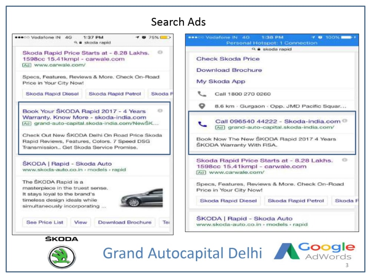The image size is (371, 278).
Task: Click Check Out New SKODA Delhi description
Action: [x=92, y=141]
